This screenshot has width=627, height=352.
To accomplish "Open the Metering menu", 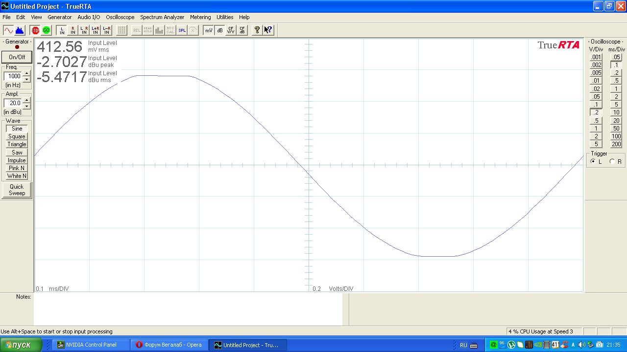I will (200, 17).
